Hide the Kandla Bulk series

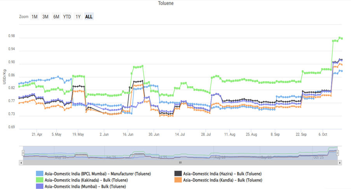point(222,180)
